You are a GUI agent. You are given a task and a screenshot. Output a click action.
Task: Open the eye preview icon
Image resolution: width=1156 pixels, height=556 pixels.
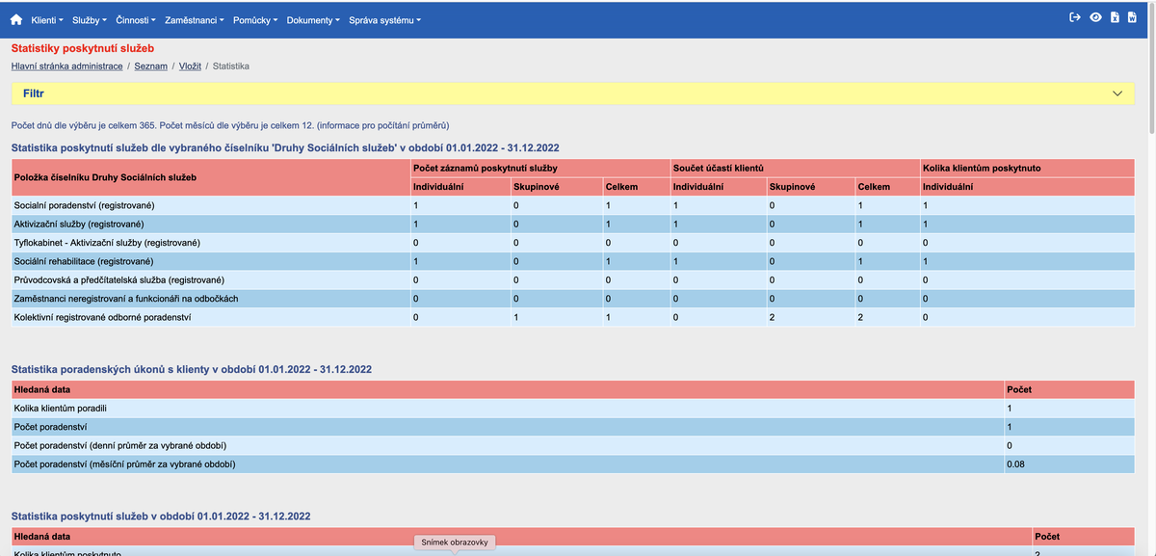pyautogui.click(x=1095, y=16)
